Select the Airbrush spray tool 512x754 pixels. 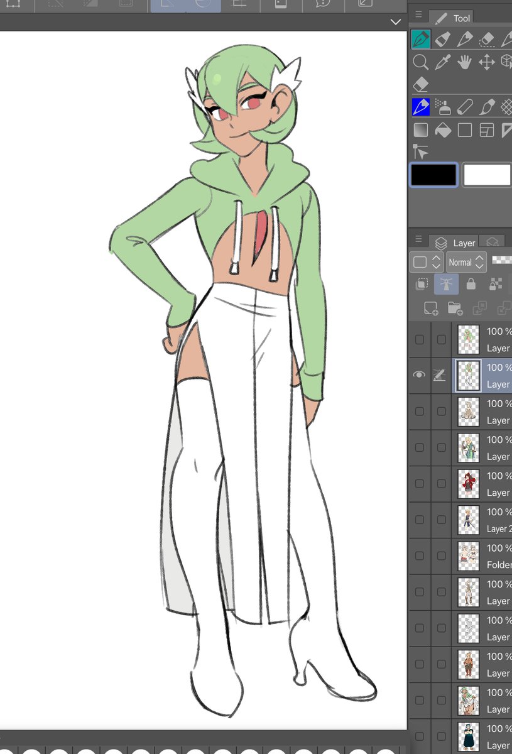point(443,107)
